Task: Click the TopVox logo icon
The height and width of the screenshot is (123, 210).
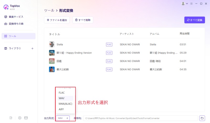Action: click(6, 7)
